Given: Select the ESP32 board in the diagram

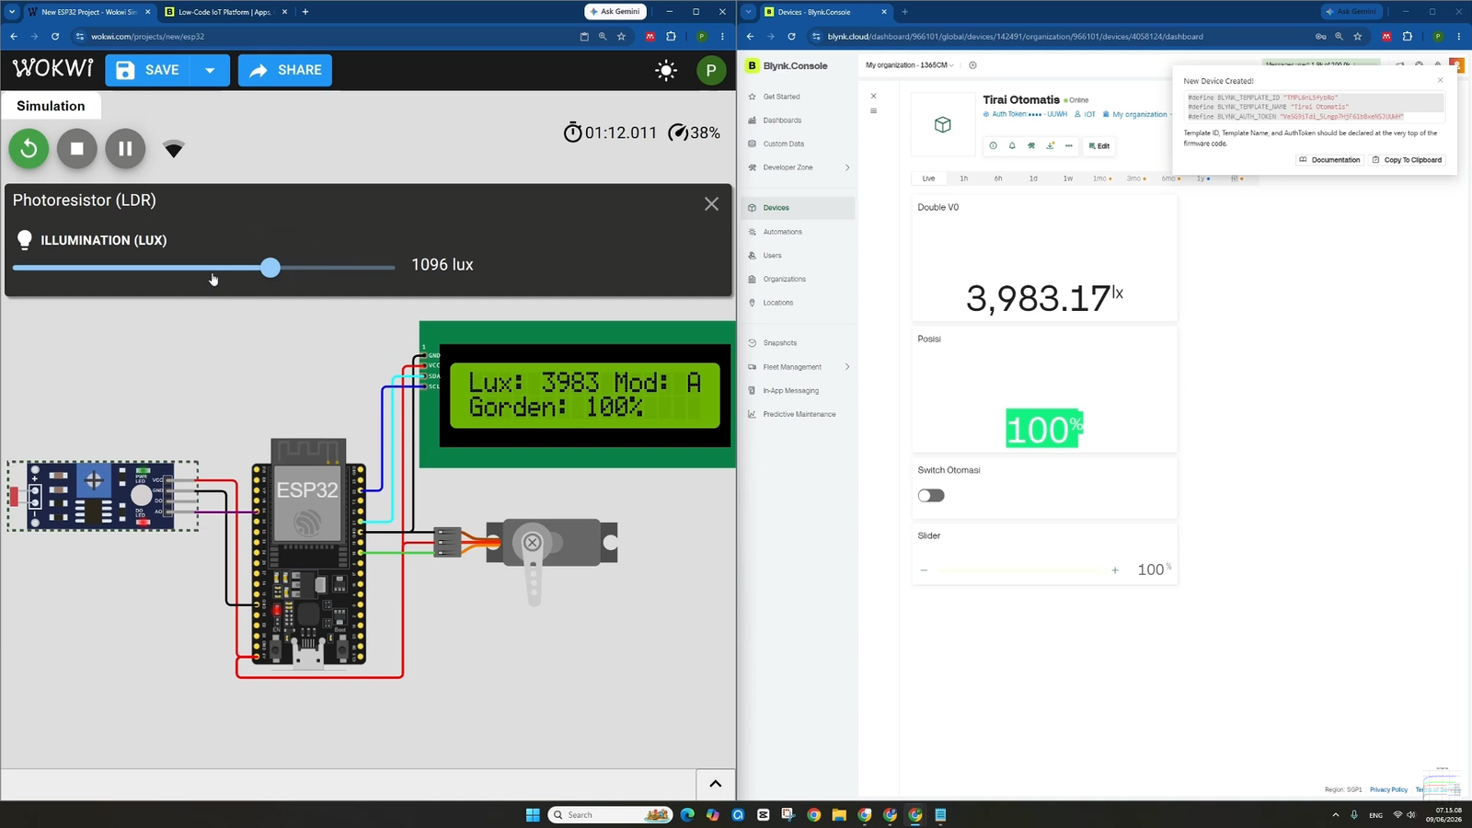Looking at the screenshot, I should pos(309,552).
